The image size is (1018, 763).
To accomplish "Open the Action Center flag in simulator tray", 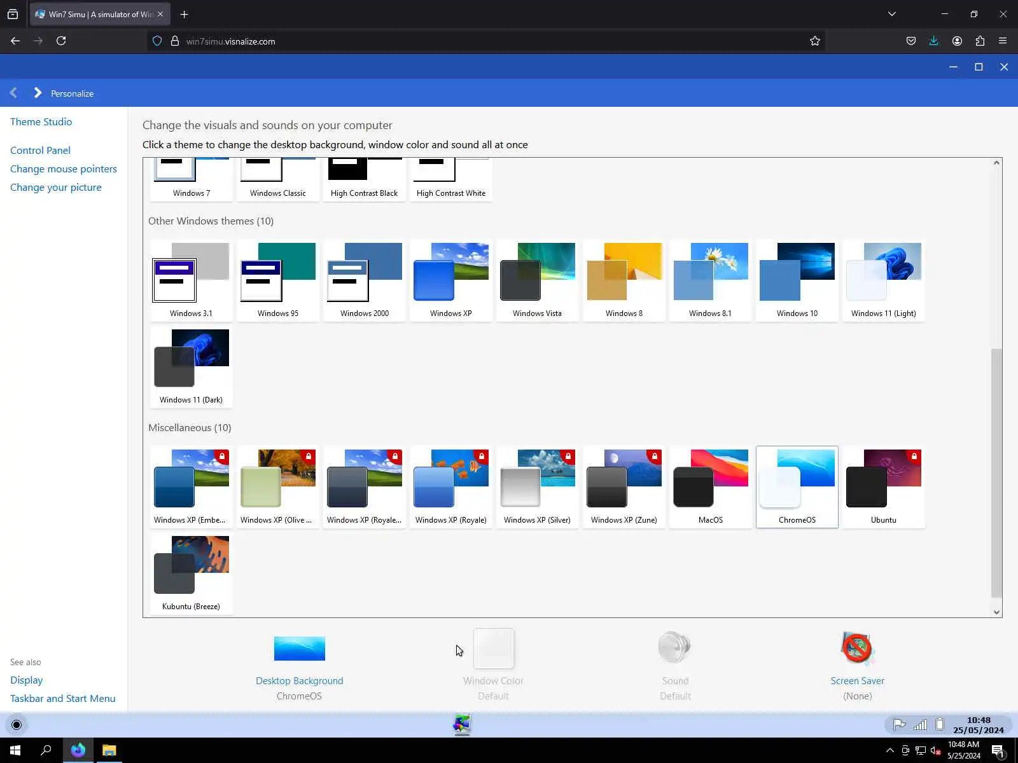I will [x=899, y=725].
